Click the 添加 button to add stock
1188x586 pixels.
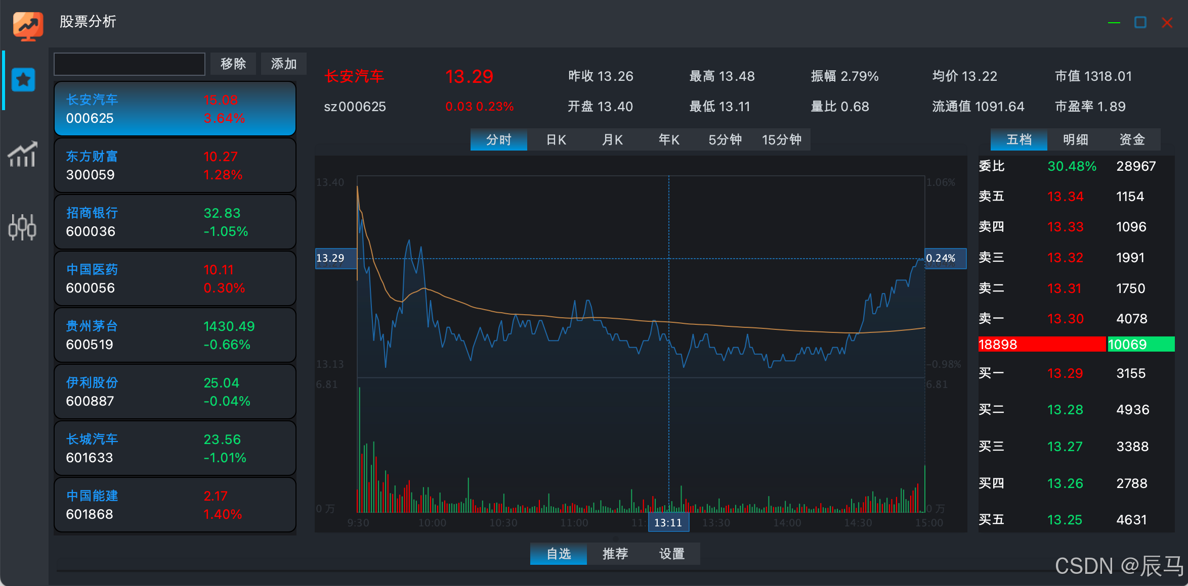[x=283, y=64]
